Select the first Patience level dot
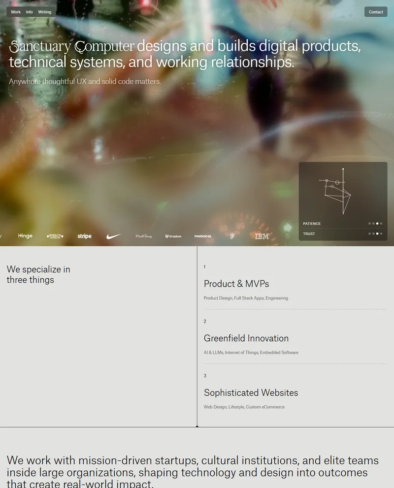This screenshot has width=394, height=488. pyautogui.click(x=369, y=224)
